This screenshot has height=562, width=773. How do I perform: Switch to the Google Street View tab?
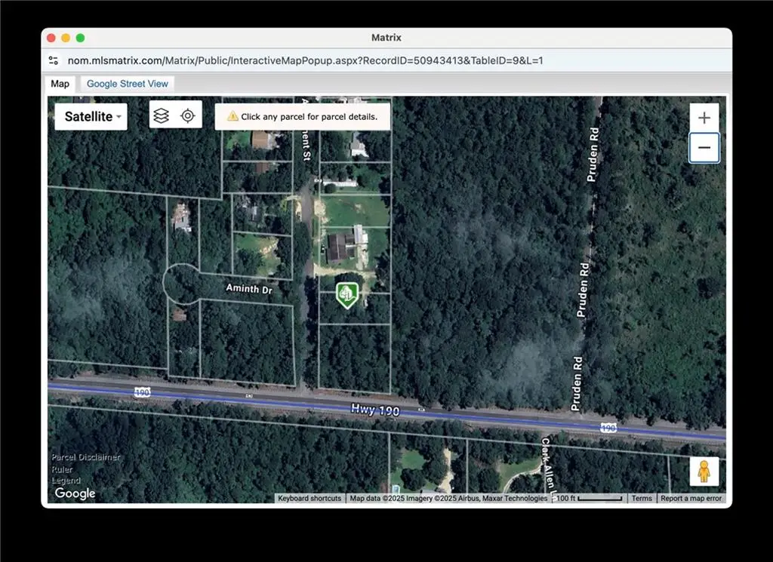pyautogui.click(x=127, y=84)
